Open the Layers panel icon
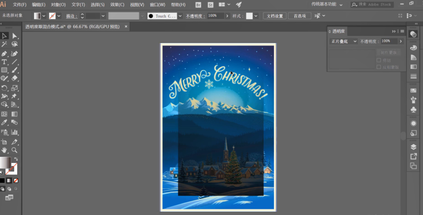This screenshot has width=423, height=215. click(413, 147)
